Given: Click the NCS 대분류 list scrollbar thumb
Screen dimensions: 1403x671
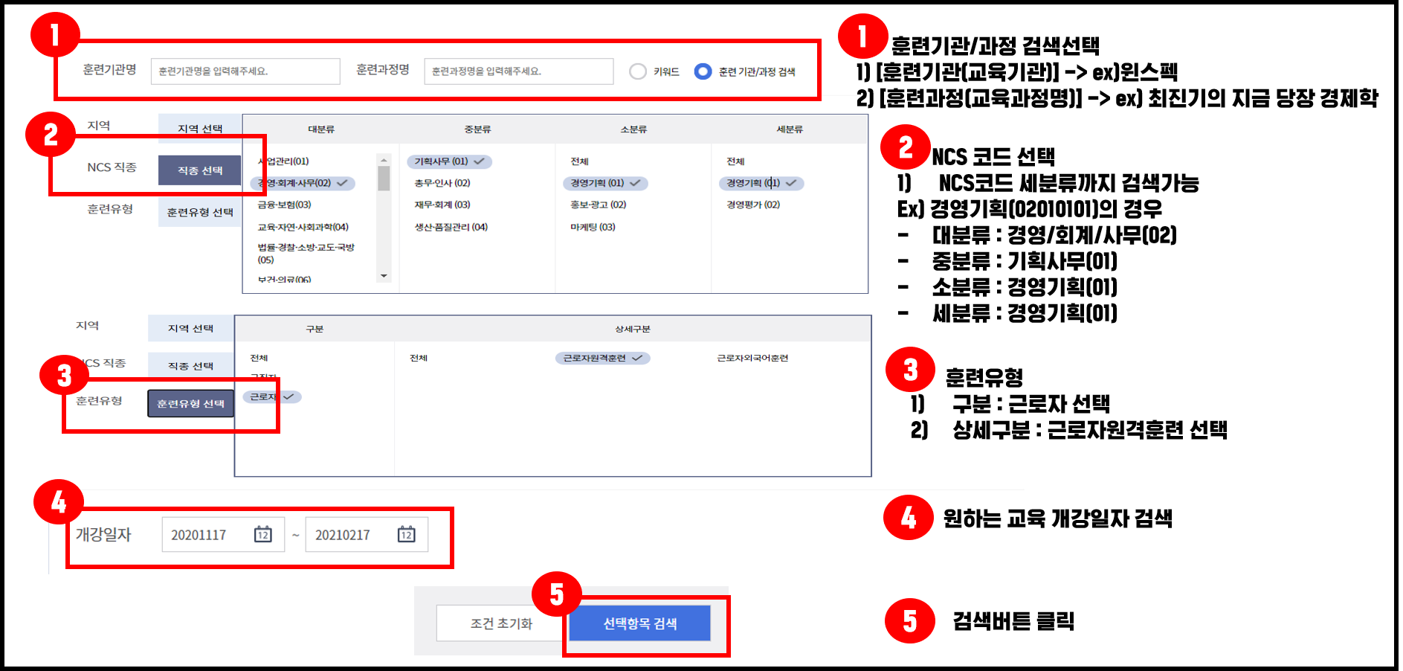Looking at the screenshot, I should point(384,179).
